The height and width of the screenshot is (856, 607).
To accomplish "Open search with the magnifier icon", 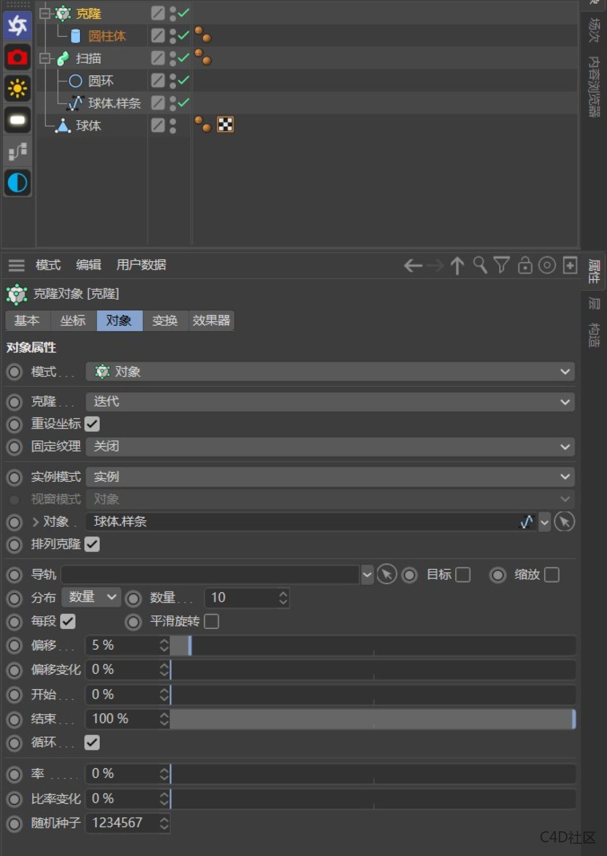I will tap(480, 265).
